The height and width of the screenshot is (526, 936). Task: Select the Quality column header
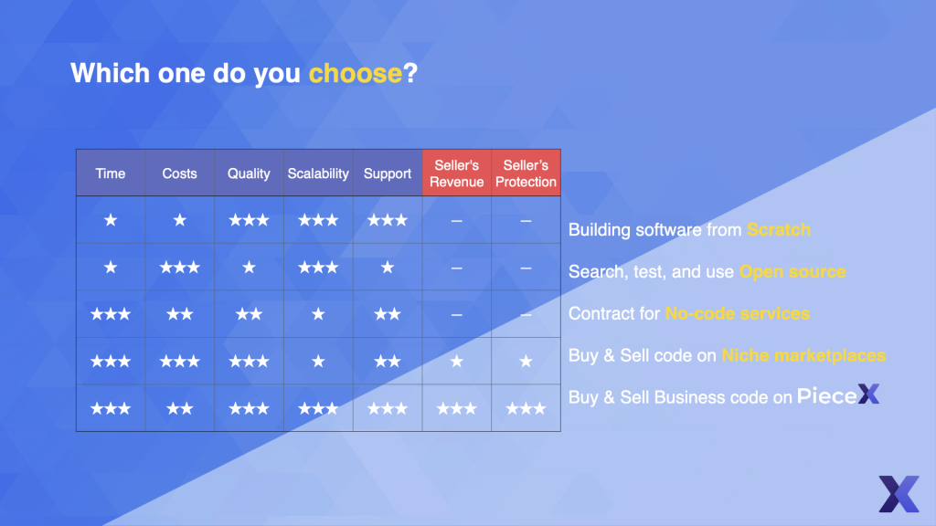[249, 174]
